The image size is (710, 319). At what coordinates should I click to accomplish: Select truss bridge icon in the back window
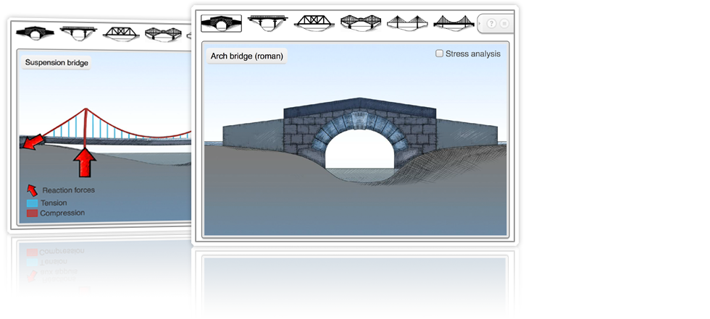click(x=121, y=34)
